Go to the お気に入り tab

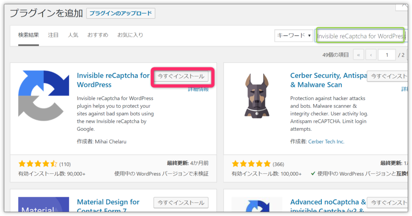[x=130, y=35]
